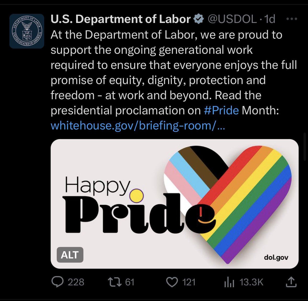The width and height of the screenshot is (308, 301).
Task: Click the @USDOL handle
Action: (x=232, y=19)
